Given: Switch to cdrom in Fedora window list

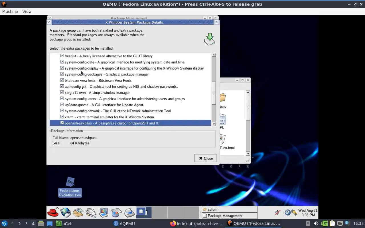Looking at the screenshot, I should [230, 209].
